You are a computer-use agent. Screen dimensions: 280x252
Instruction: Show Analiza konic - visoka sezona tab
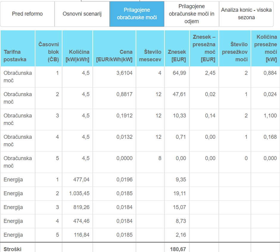(x=246, y=14)
